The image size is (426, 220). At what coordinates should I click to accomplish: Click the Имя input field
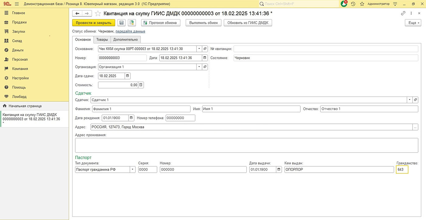(x=251, y=109)
